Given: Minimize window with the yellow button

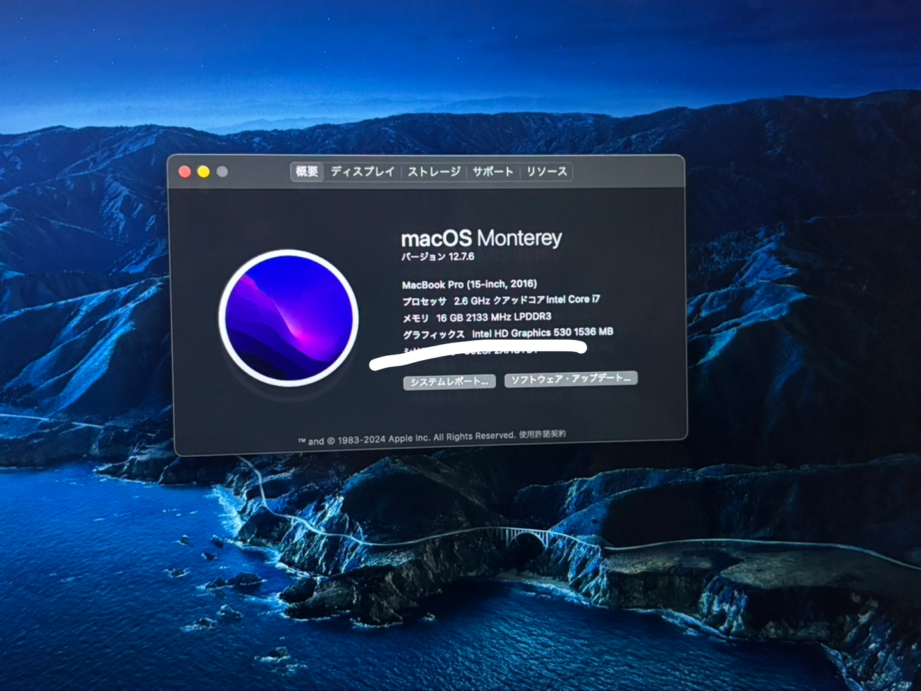Looking at the screenshot, I should click(x=203, y=171).
